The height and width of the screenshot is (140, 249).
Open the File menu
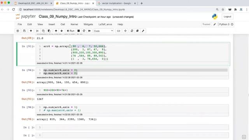20,24
